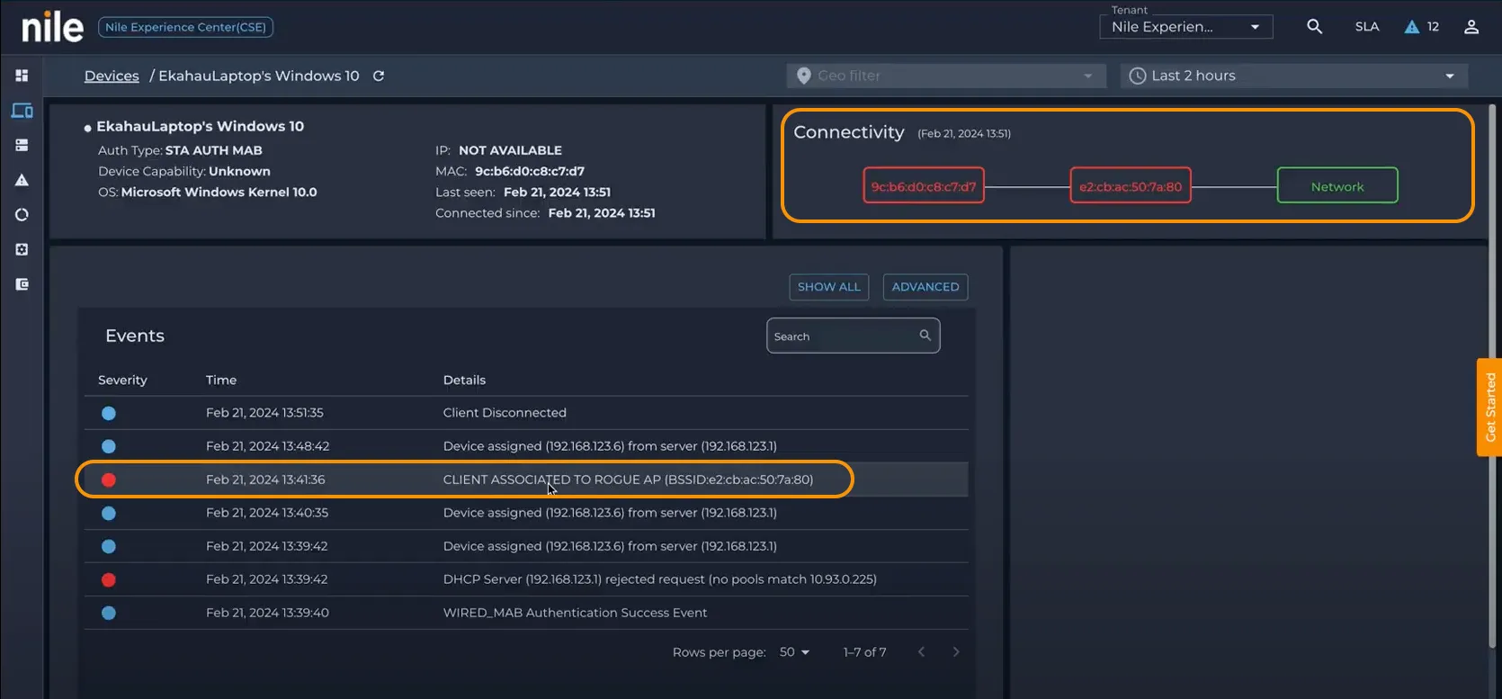Click the Time column header
The image size is (1502, 699).
(221, 380)
